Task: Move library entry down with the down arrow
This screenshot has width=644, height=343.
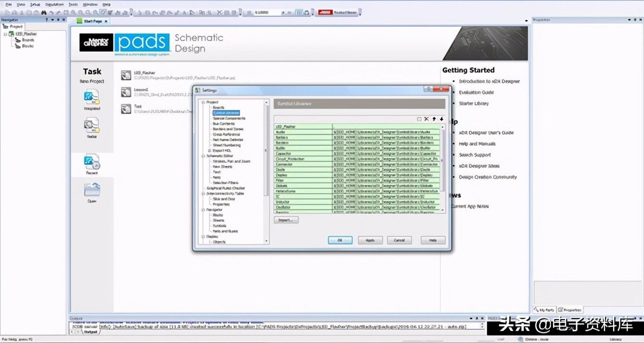Action: pyautogui.click(x=441, y=119)
